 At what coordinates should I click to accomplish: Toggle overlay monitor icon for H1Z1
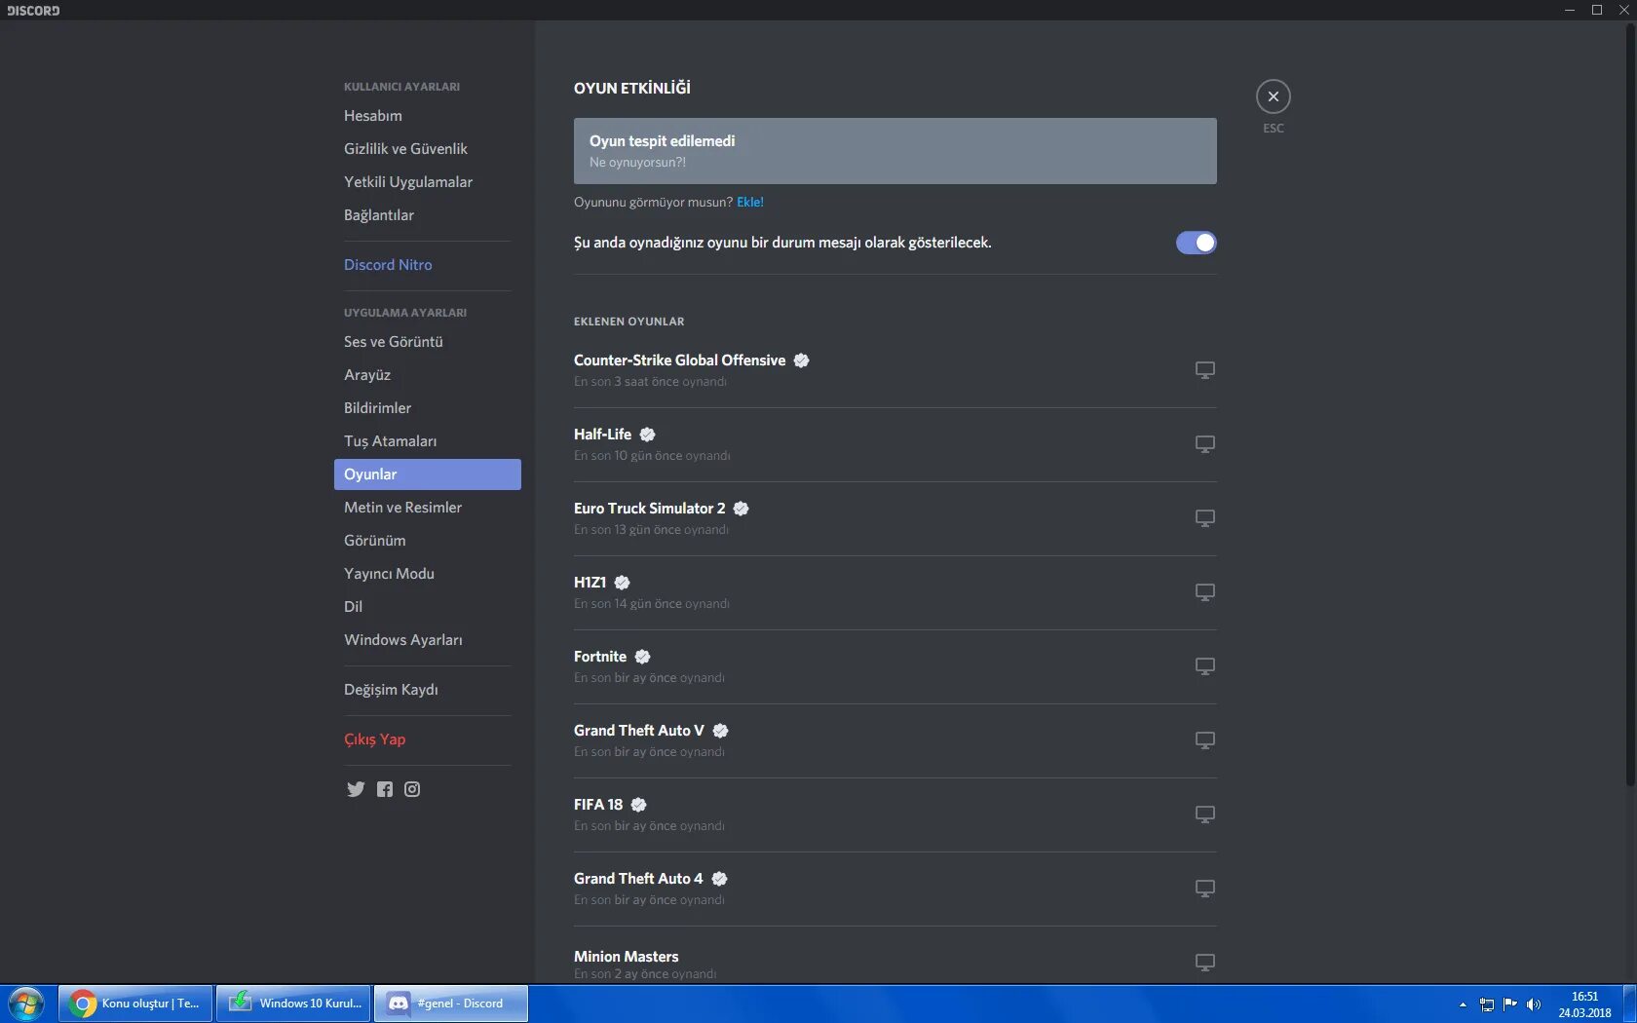tap(1205, 592)
